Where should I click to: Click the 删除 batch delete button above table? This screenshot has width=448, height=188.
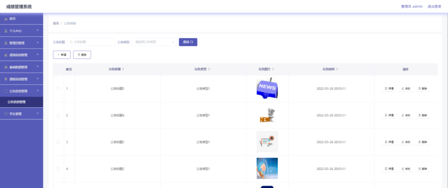tap(82, 55)
